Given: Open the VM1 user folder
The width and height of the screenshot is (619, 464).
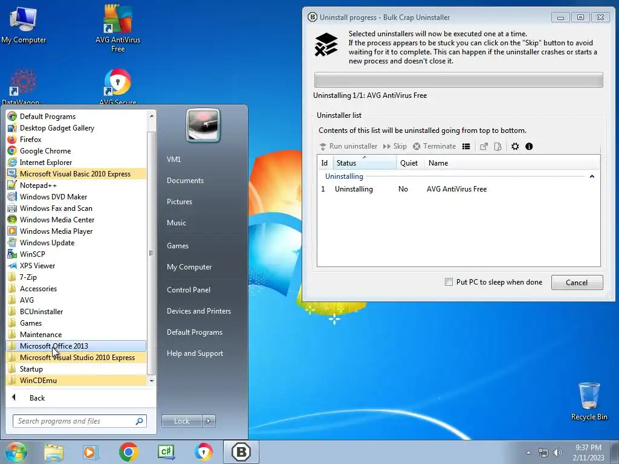Looking at the screenshot, I should coord(173,159).
